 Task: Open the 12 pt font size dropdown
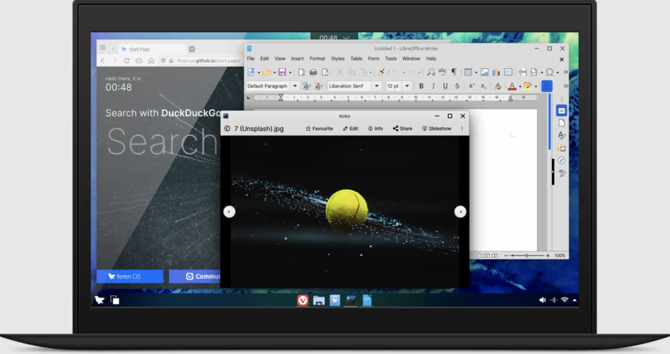point(407,86)
